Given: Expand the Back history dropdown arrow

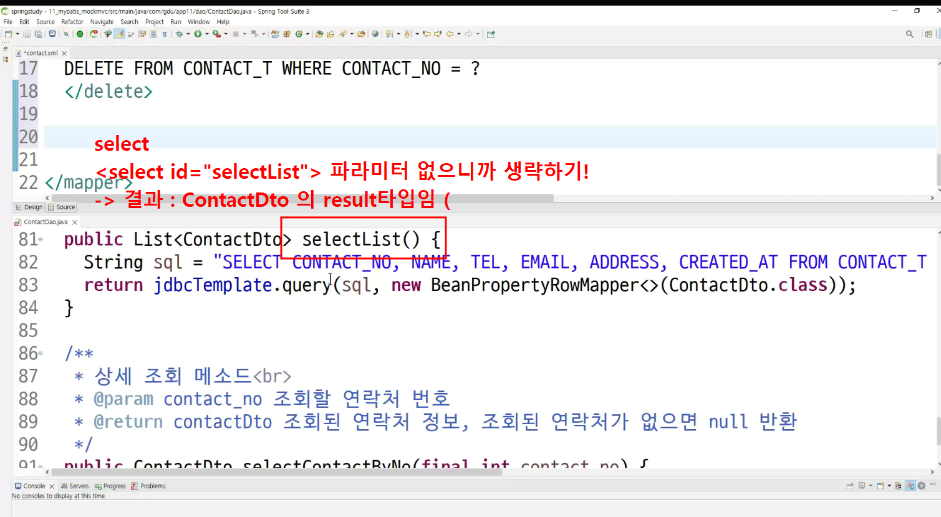Looking at the screenshot, I should [459, 34].
